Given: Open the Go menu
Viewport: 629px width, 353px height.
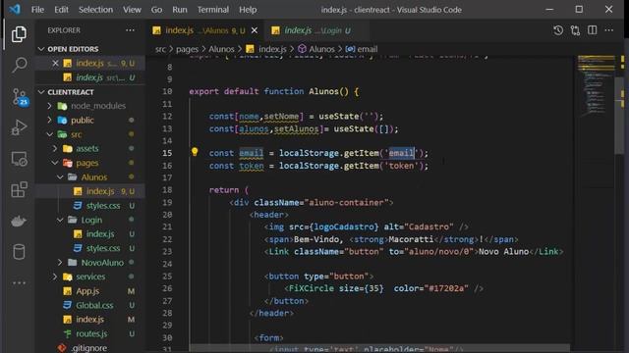Looking at the screenshot, I should pyautogui.click(x=156, y=10).
